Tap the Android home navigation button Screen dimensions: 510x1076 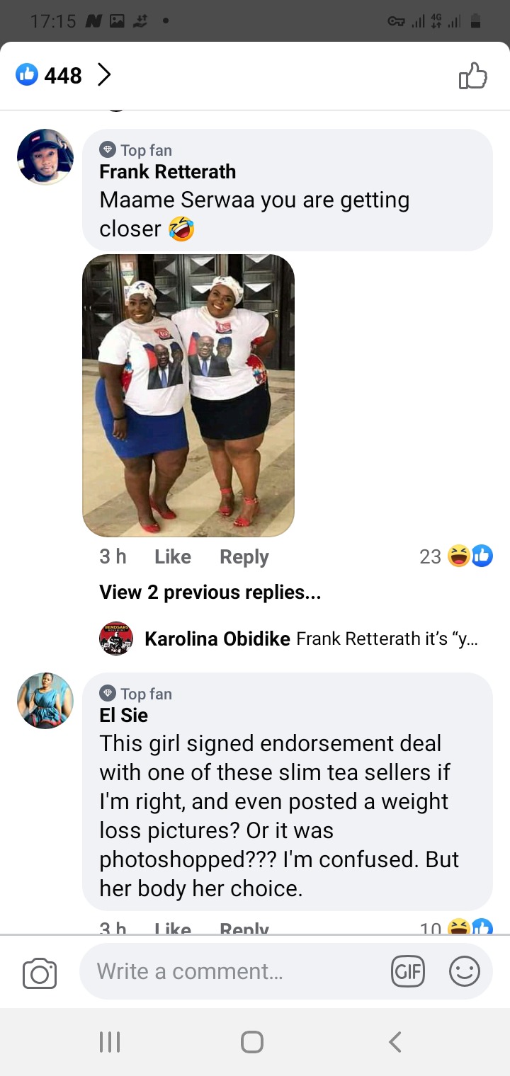252,1042
